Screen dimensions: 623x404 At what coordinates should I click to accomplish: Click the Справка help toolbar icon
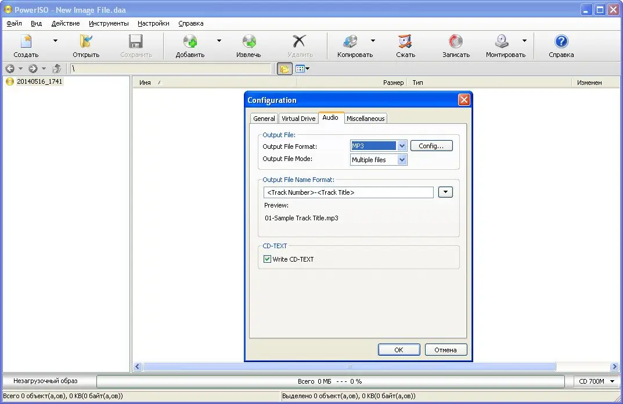(561, 41)
